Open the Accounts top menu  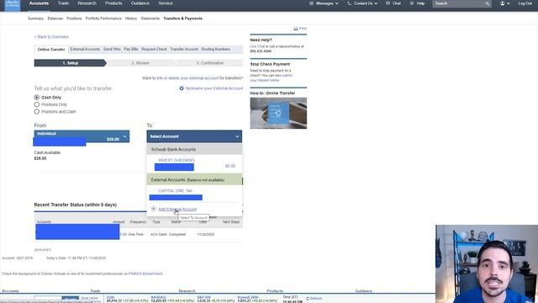(39, 3)
